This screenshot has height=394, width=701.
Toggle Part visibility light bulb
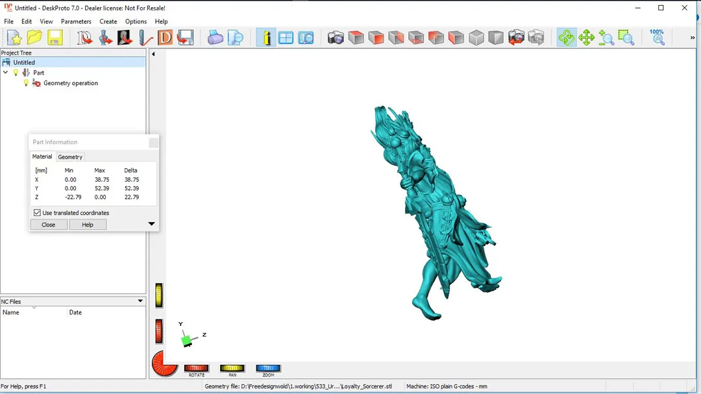coord(16,73)
